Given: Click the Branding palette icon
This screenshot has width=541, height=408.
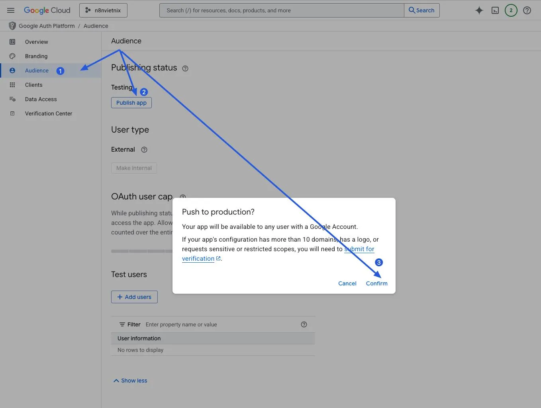Looking at the screenshot, I should point(12,56).
